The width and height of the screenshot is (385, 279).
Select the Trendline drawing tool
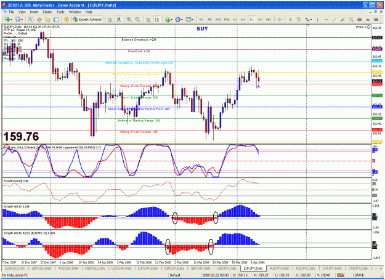pos(334,20)
